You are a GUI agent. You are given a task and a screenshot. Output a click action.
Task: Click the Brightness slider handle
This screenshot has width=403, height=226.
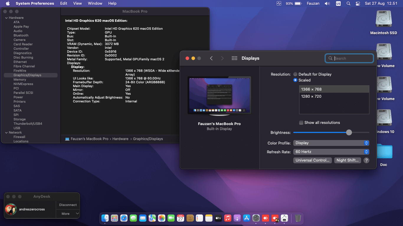349,132
